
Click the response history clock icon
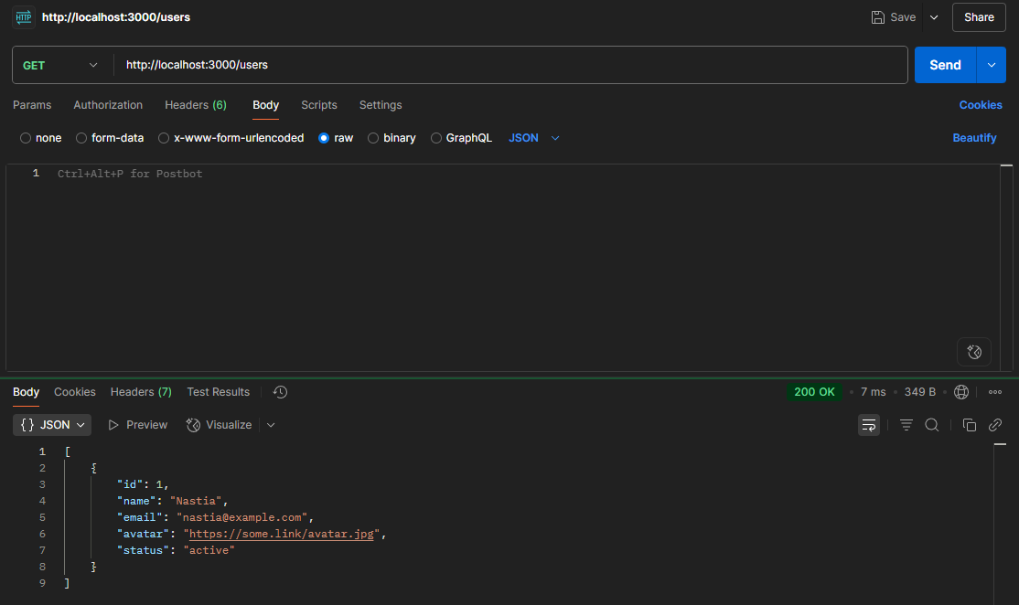tap(280, 392)
